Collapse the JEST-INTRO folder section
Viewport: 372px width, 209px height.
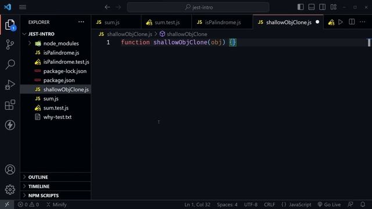[56, 34]
